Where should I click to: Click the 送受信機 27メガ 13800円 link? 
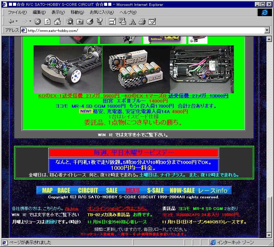pos(198,96)
